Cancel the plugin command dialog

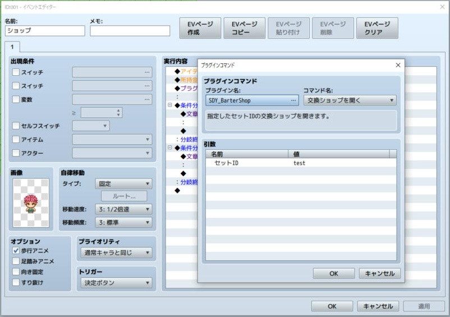click(x=379, y=273)
